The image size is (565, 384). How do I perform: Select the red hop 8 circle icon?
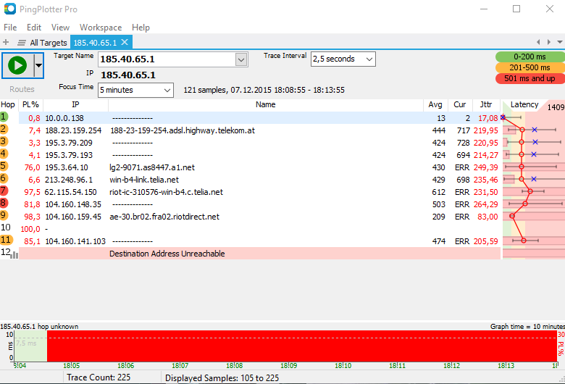[x=4, y=203]
